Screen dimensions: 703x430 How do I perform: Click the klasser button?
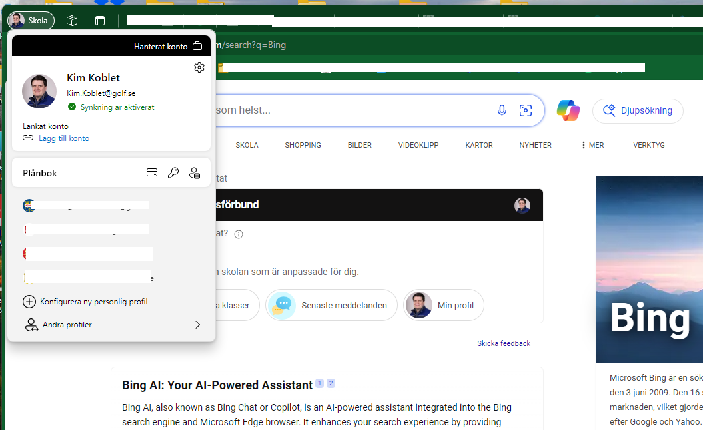237,305
